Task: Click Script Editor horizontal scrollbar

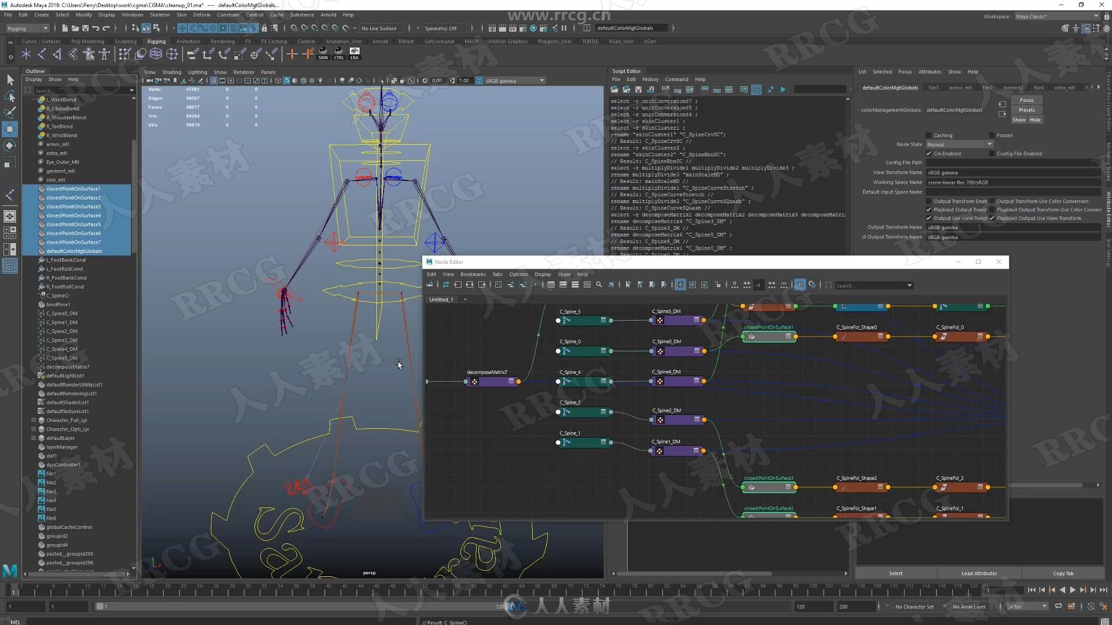Action: pos(694,573)
